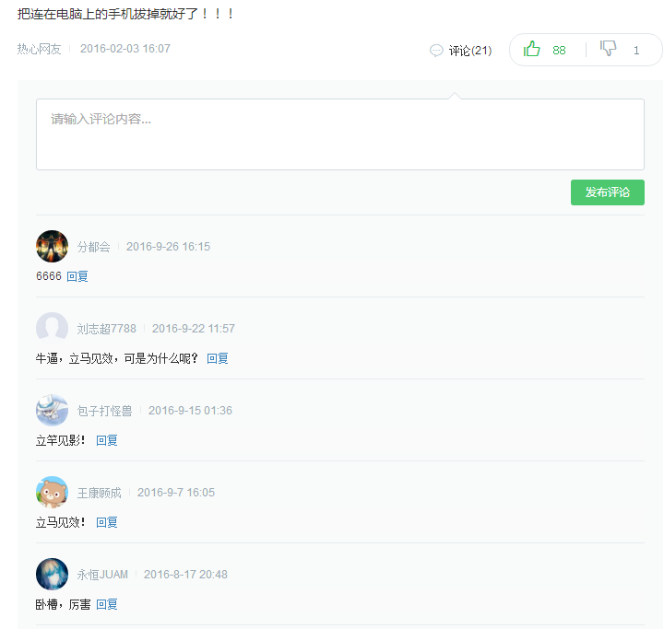Focus the 请输入评论内容 comment box
Image resolution: width=664 pixels, height=629 pixels.
click(x=340, y=134)
